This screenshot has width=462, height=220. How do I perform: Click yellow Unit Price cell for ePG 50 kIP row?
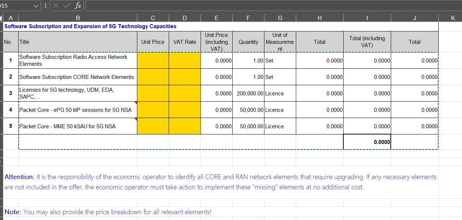click(x=153, y=110)
